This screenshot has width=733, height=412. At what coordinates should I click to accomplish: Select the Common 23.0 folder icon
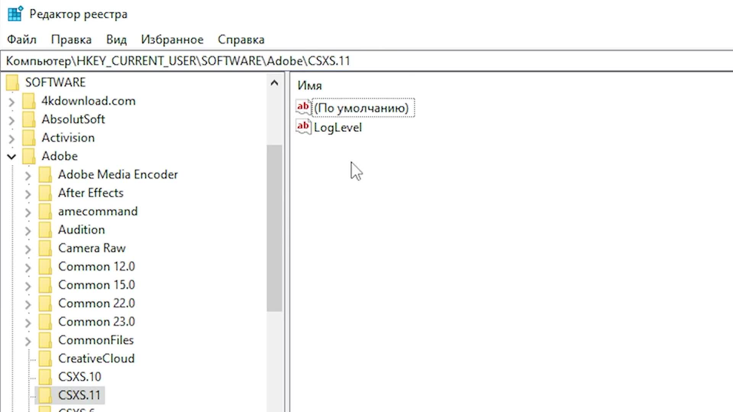click(45, 322)
